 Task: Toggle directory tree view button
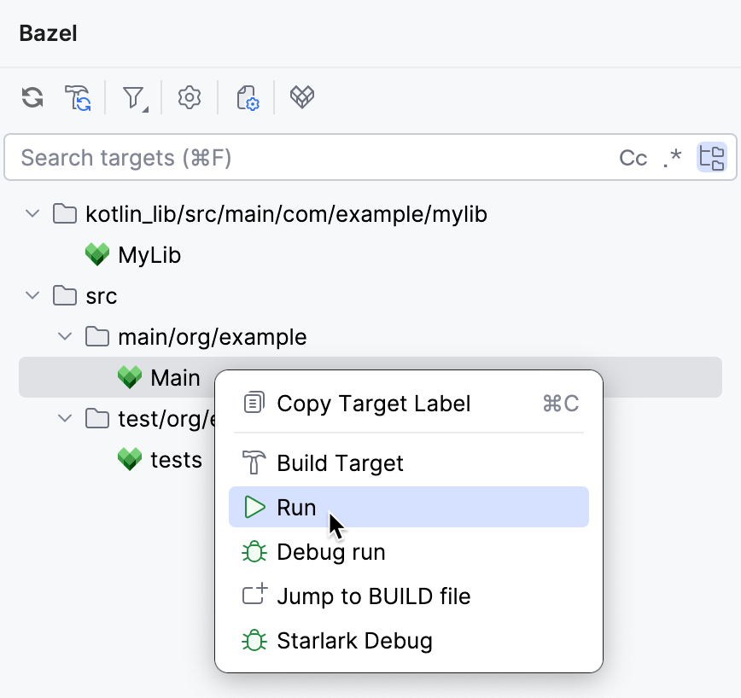(711, 157)
